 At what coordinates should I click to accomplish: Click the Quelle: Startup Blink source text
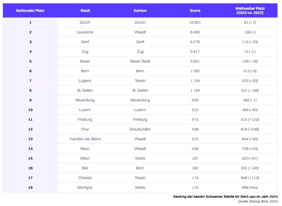(258, 201)
